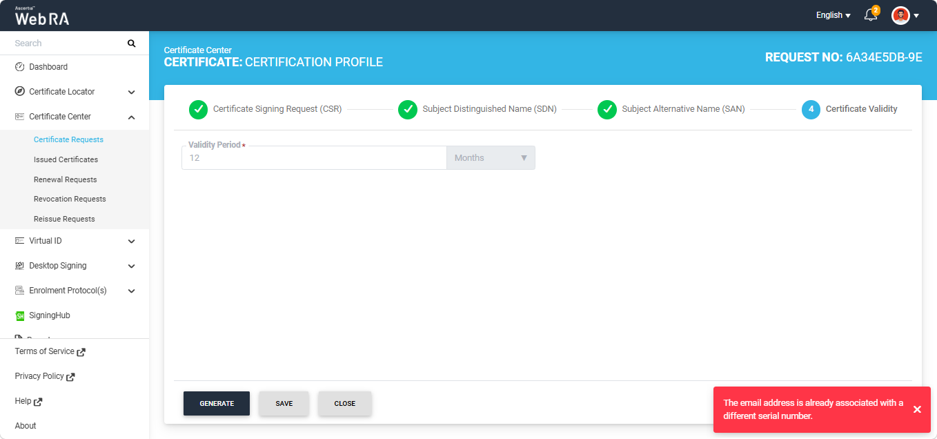Open Revocation Requests in sidebar
The image size is (937, 439).
pyautogui.click(x=70, y=199)
